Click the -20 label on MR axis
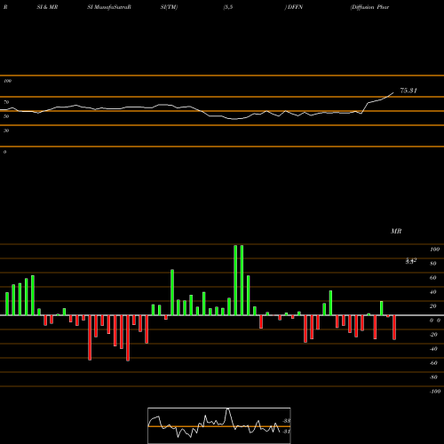 (433, 335)
